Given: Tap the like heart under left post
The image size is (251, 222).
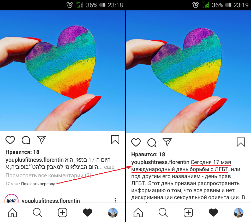Looking at the screenshot, I should pos(10,140).
